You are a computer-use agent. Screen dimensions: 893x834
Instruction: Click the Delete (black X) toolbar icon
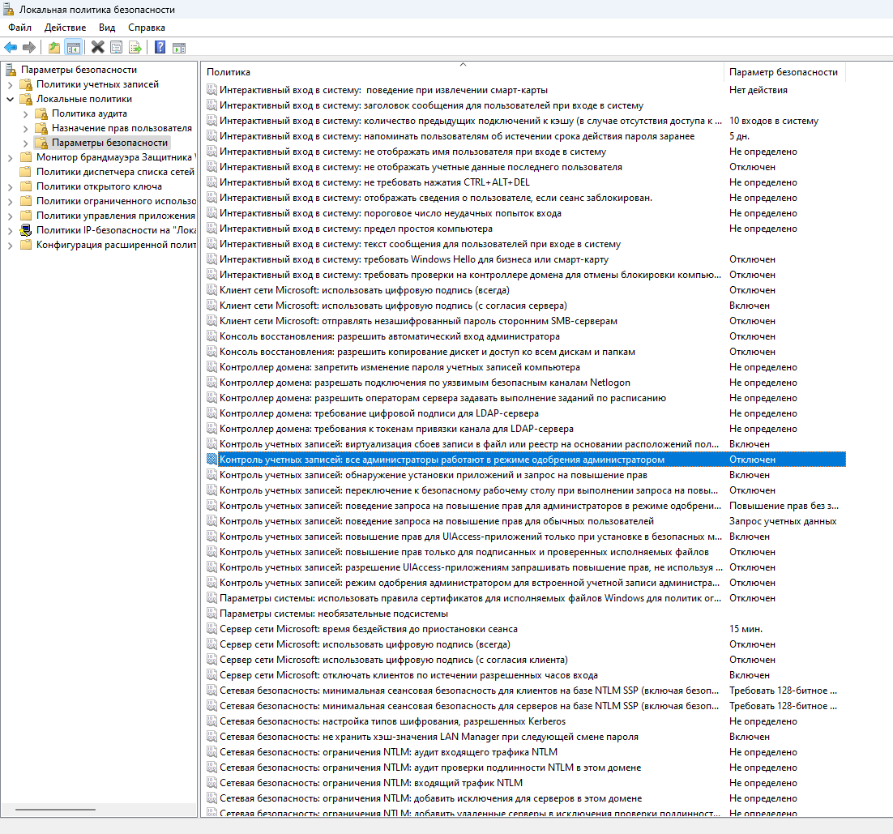(98, 47)
